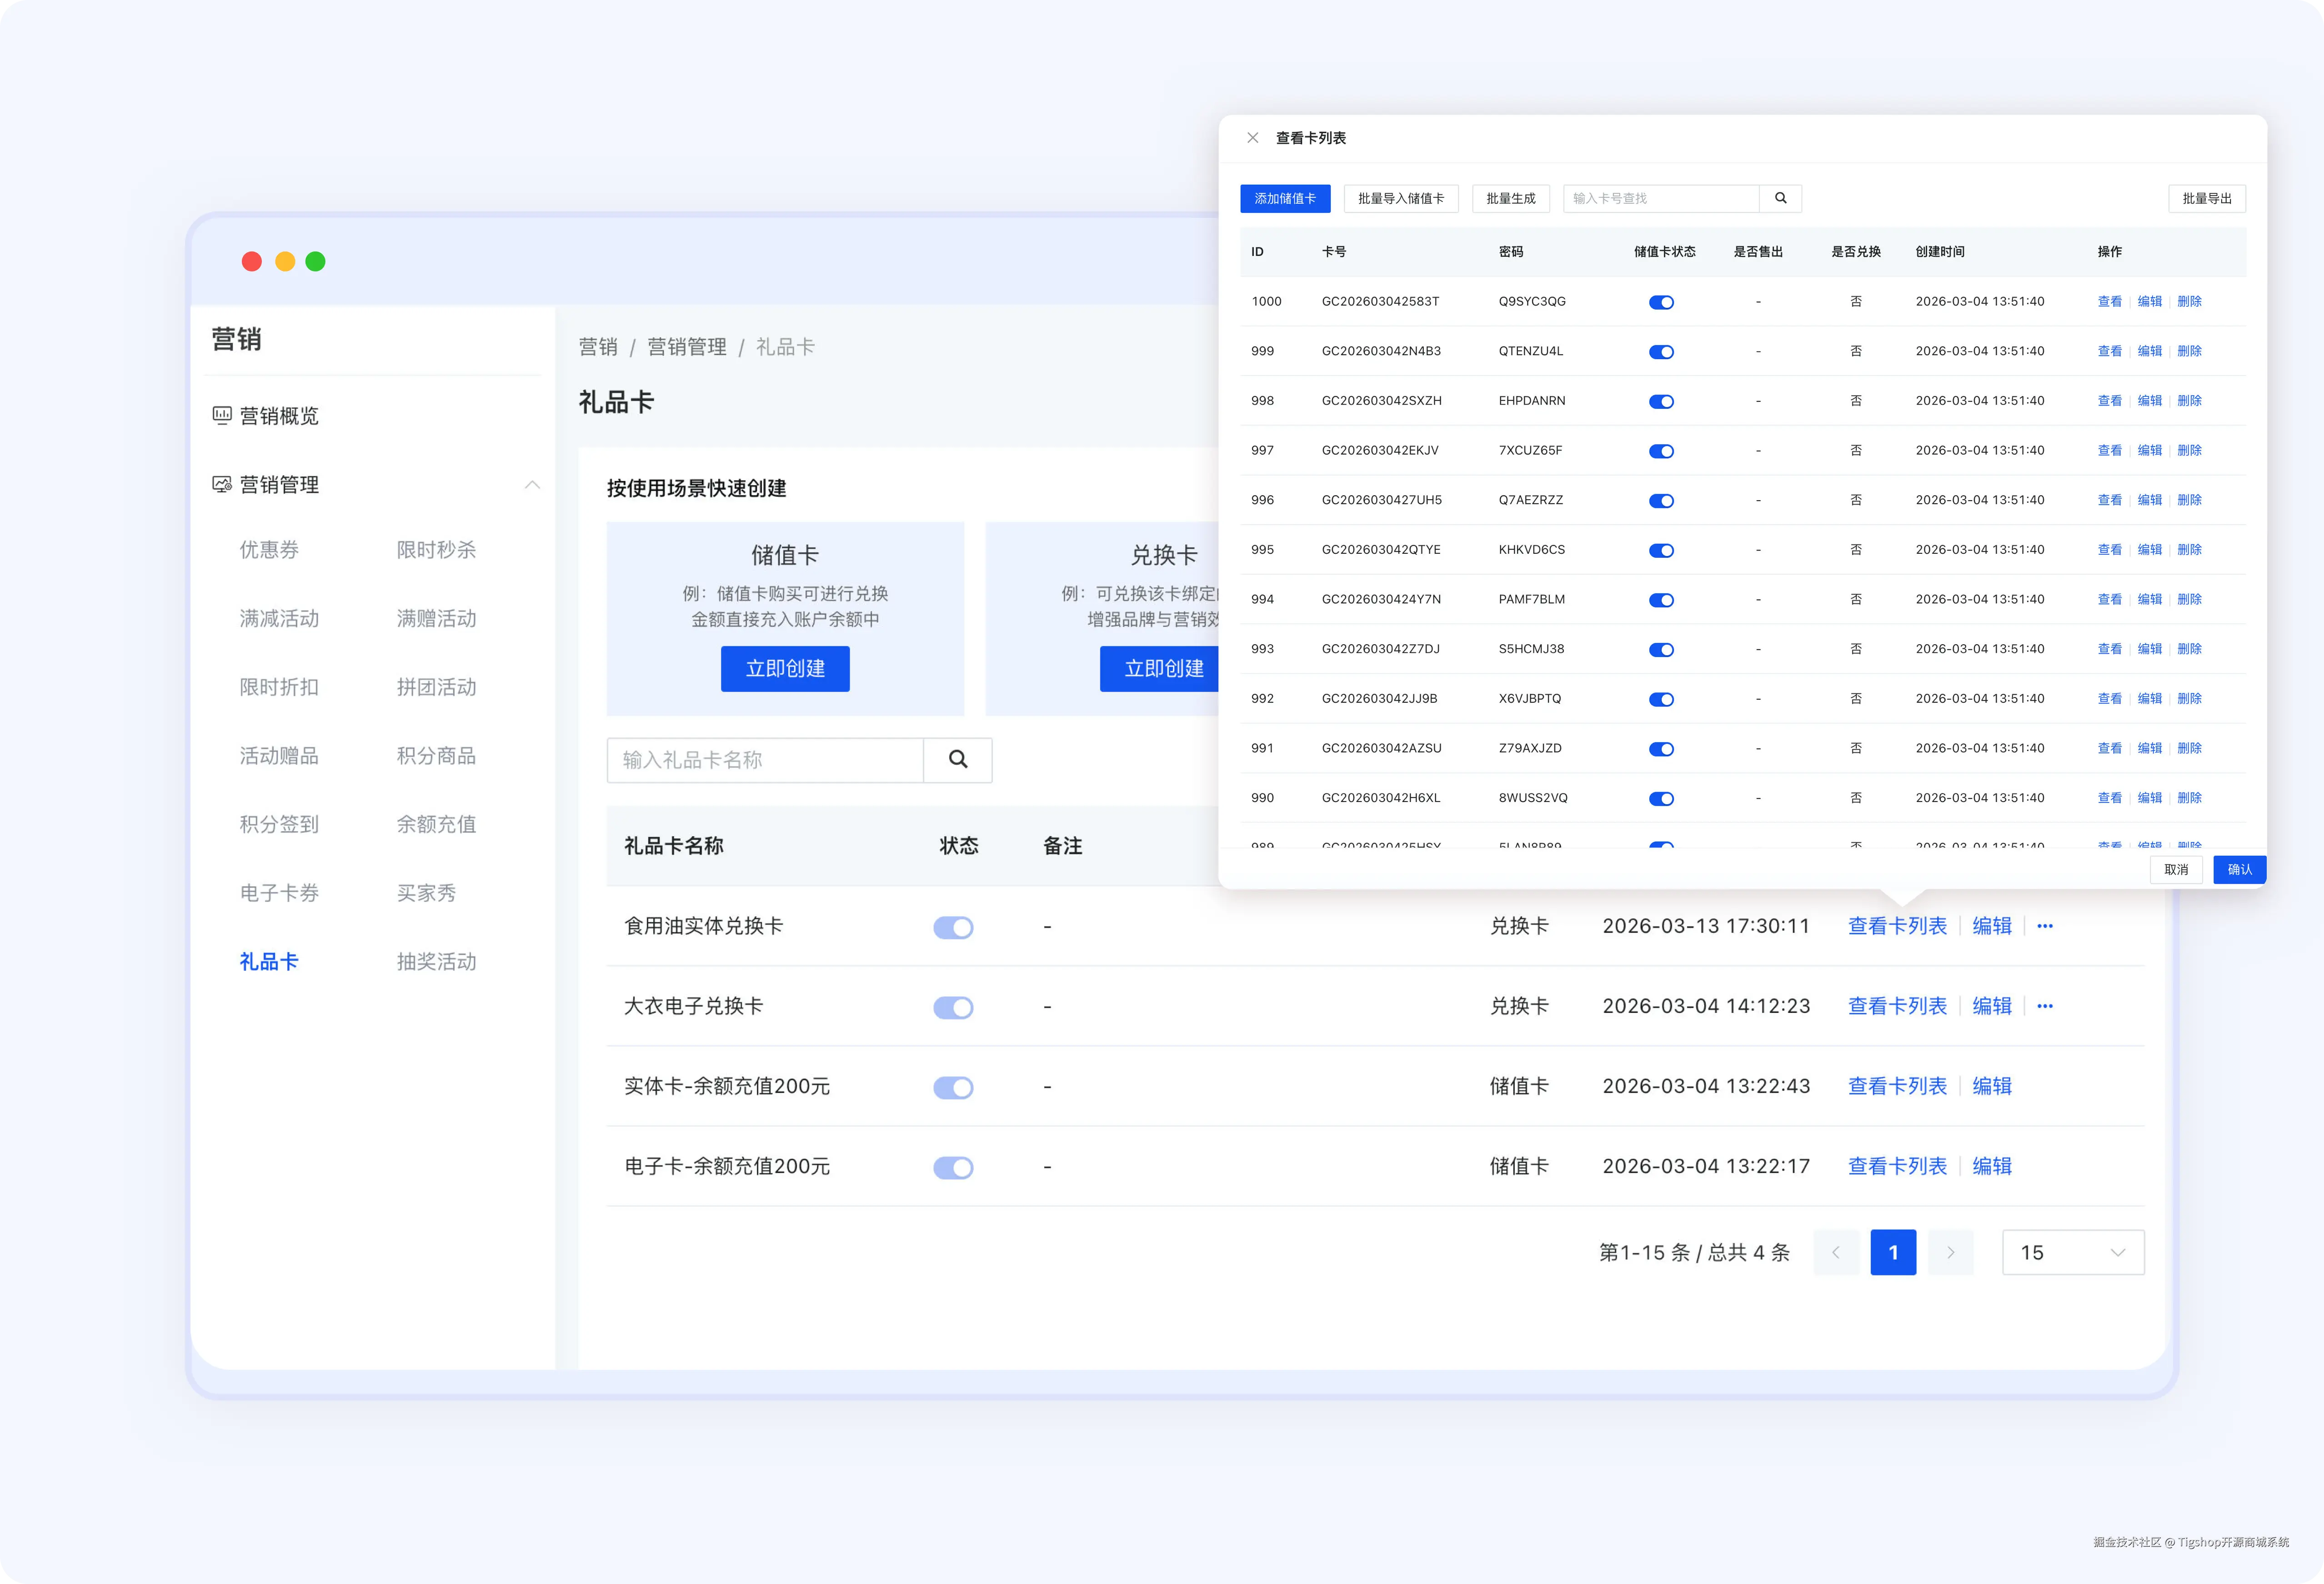Image resolution: width=2324 pixels, height=1584 pixels.
Task: Close the 查看卡列表 popup with X icon
Action: [x=1252, y=138]
